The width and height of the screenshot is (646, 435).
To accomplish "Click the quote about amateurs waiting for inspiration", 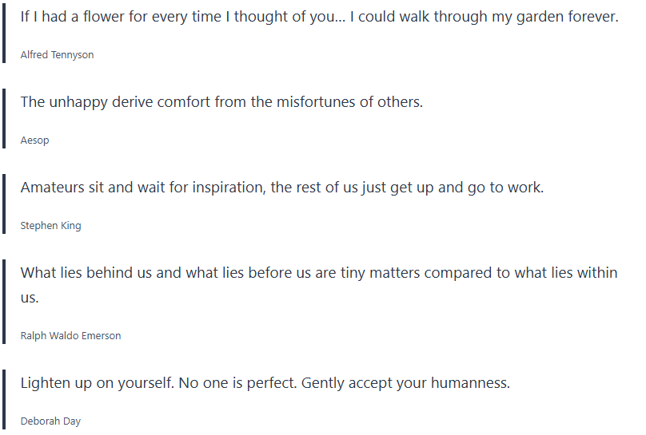I will pyautogui.click(x=281, y=188).
